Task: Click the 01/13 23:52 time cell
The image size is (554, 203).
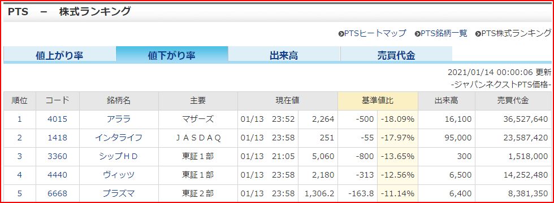Action: coord(267,119)
